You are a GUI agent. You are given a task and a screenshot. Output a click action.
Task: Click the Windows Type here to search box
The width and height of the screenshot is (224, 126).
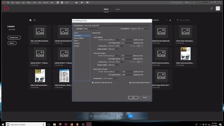[26, 125]
